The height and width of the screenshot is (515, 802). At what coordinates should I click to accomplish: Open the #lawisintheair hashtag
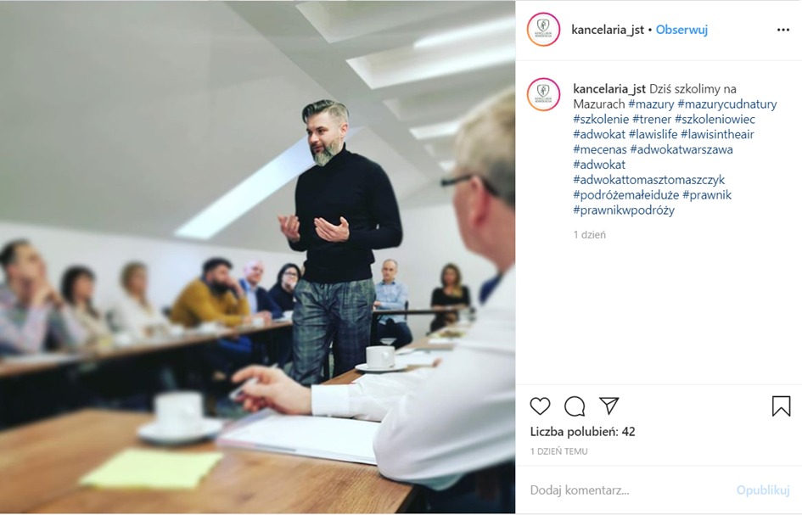point(717,134)
